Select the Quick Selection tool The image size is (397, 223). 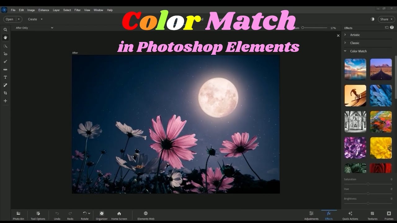(x=5, y=46)
